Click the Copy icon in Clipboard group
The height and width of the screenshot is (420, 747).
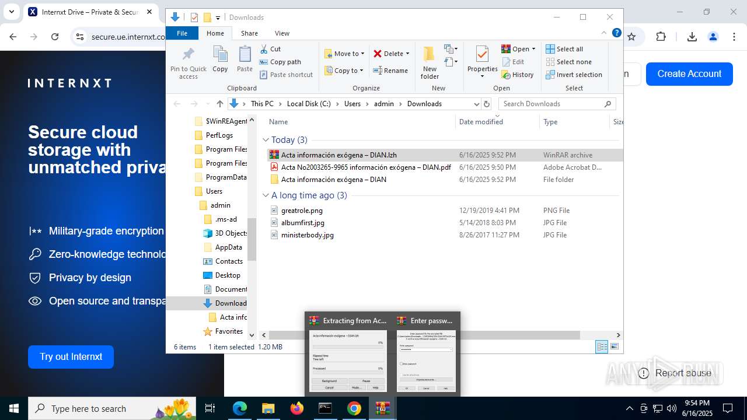click(220, 60)
